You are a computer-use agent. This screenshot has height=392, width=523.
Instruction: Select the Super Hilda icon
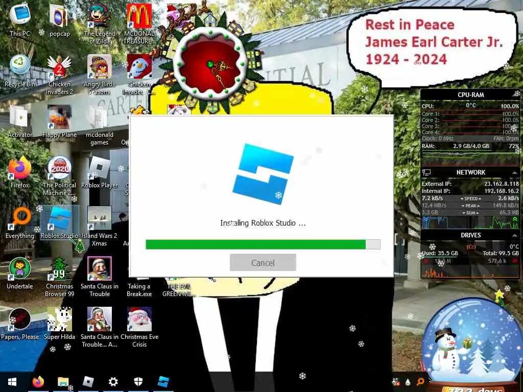click(59, 324)
